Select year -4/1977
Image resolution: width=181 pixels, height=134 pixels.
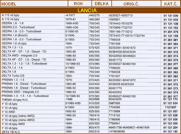70,15
